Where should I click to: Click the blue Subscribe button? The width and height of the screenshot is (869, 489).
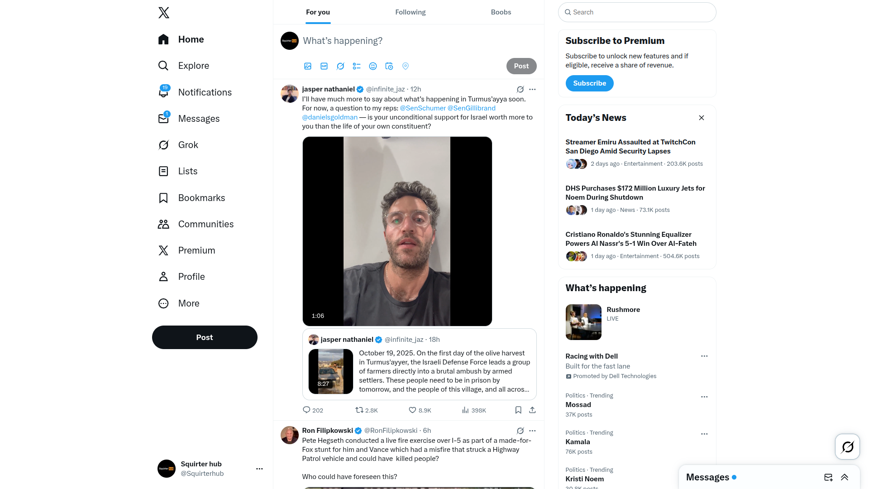pos(589,83)
